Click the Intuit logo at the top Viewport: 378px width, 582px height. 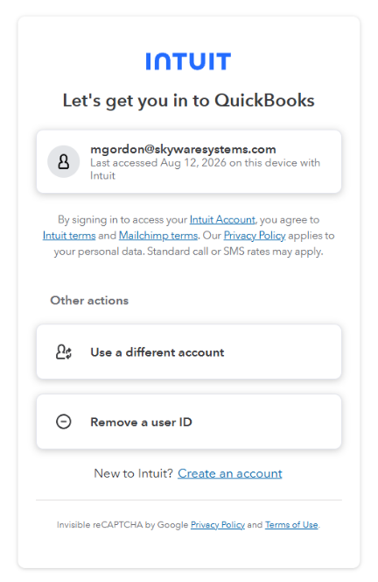point(188,61)
